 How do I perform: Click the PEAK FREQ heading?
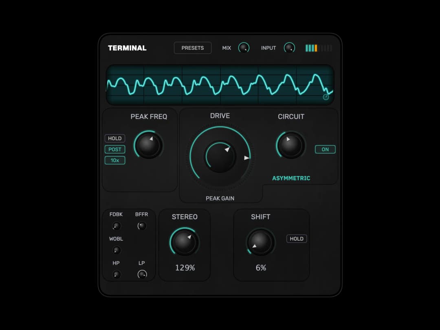pos(149,117)
